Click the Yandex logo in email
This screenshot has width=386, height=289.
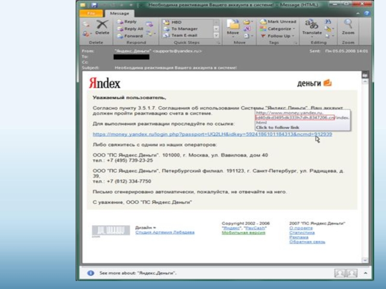[x=105, y=83]
